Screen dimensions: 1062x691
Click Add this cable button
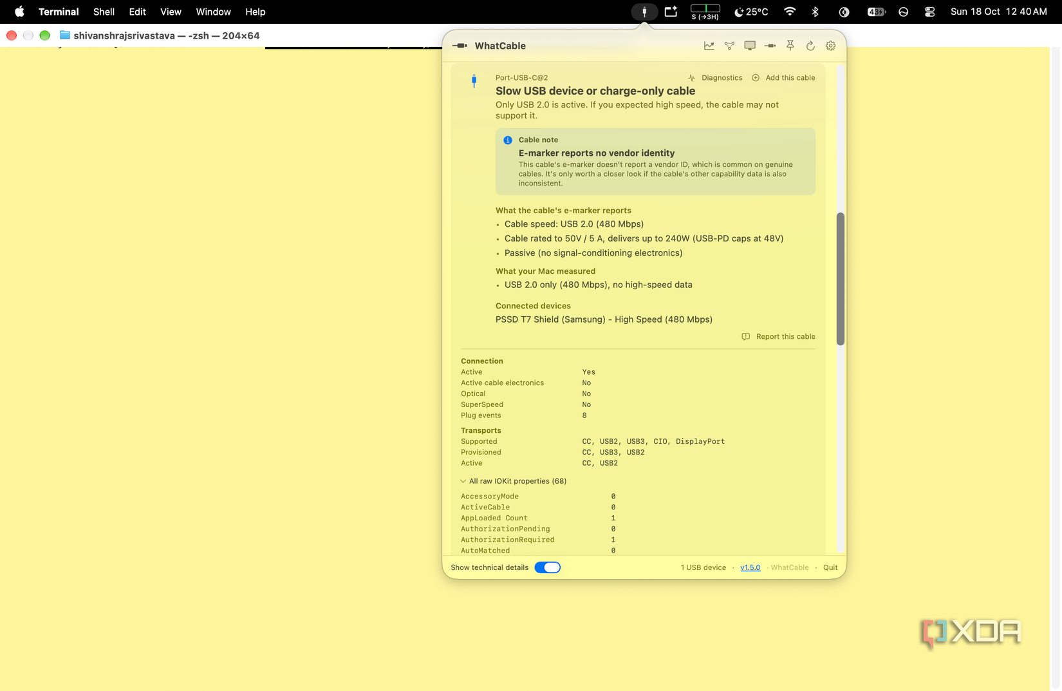pos(783,77)
